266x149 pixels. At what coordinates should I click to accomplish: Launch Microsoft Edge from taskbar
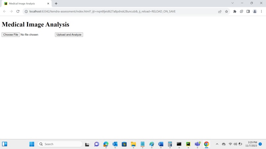coord(106,144)
